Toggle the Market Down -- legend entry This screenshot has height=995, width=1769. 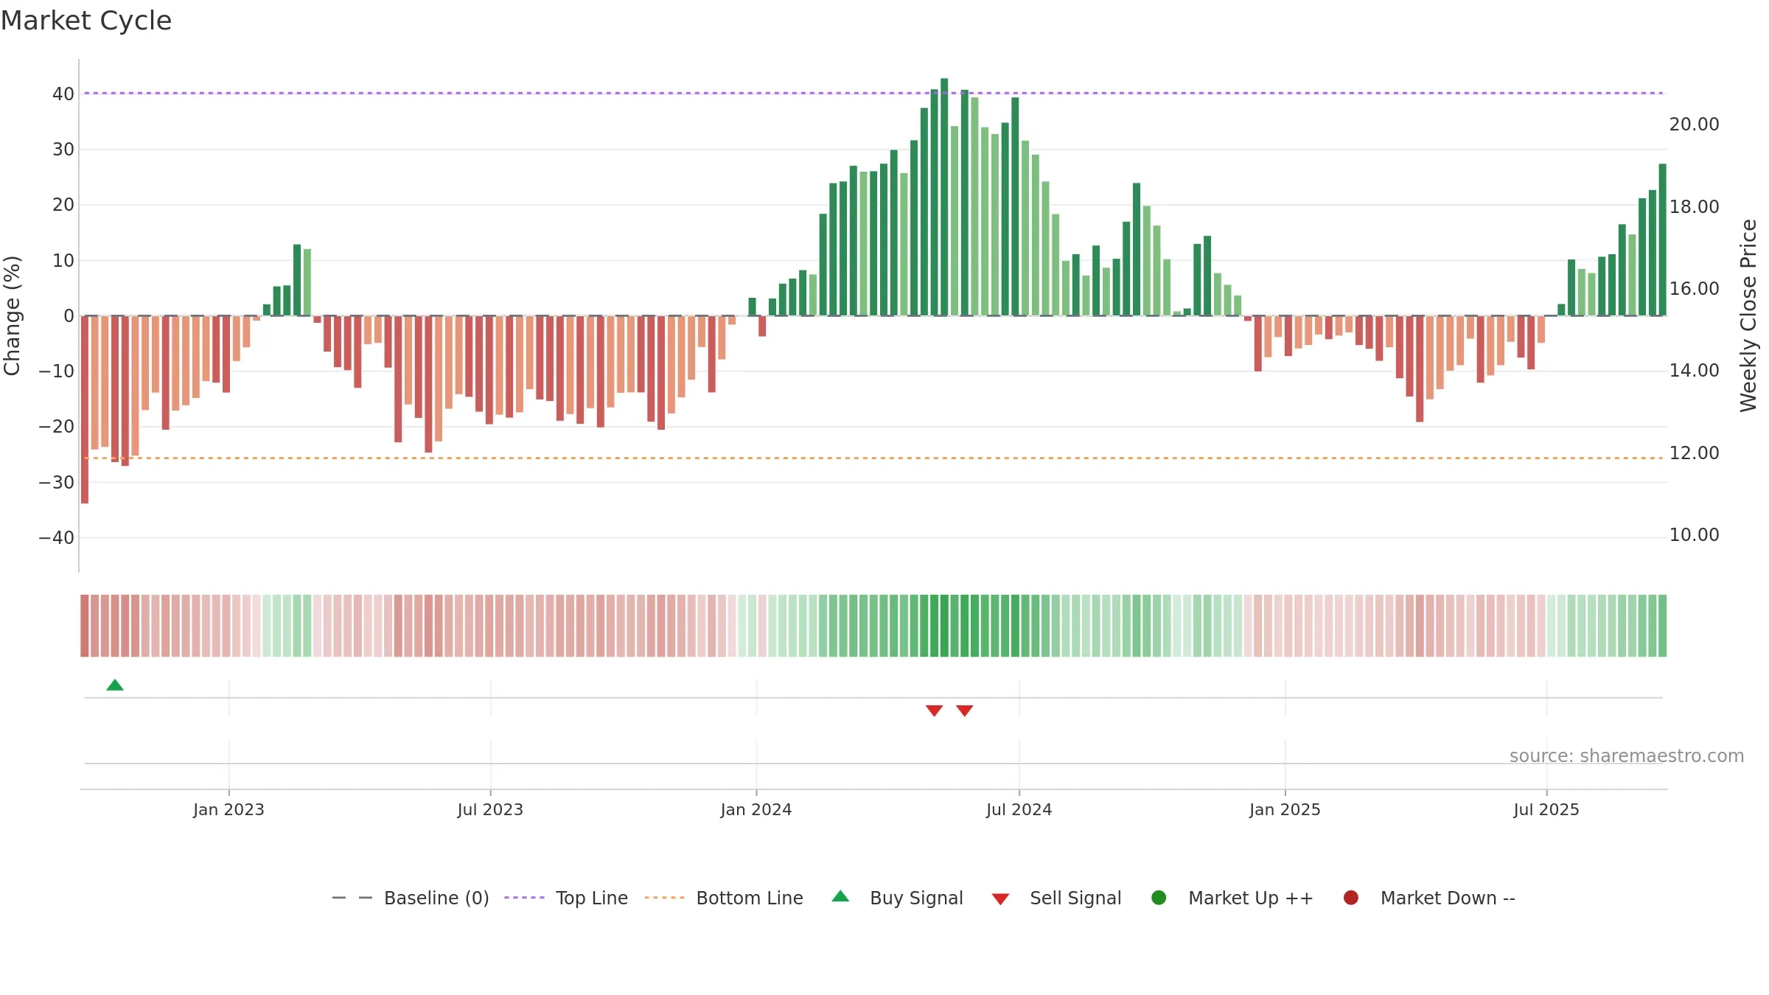point(1429,898)
